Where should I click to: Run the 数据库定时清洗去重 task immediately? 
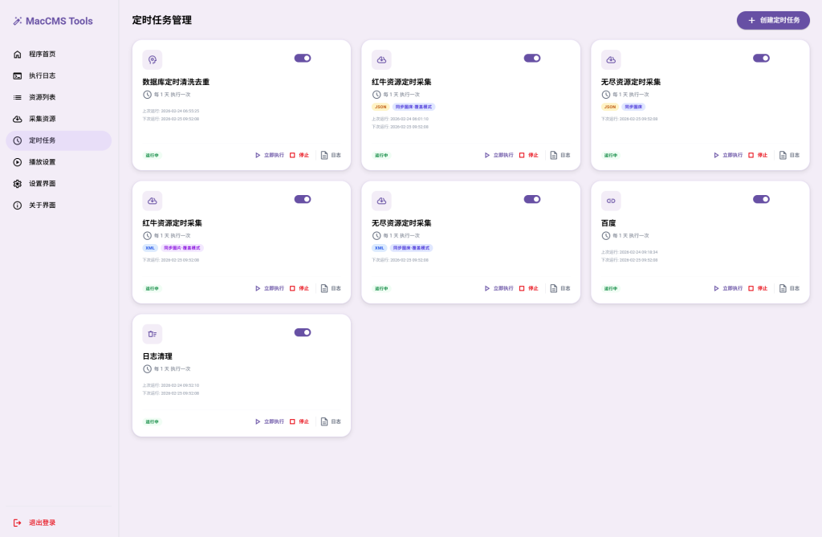tap(270, 155)
